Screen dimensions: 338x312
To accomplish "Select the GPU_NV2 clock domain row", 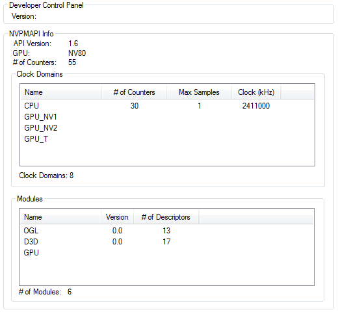I will click(167, 128).
